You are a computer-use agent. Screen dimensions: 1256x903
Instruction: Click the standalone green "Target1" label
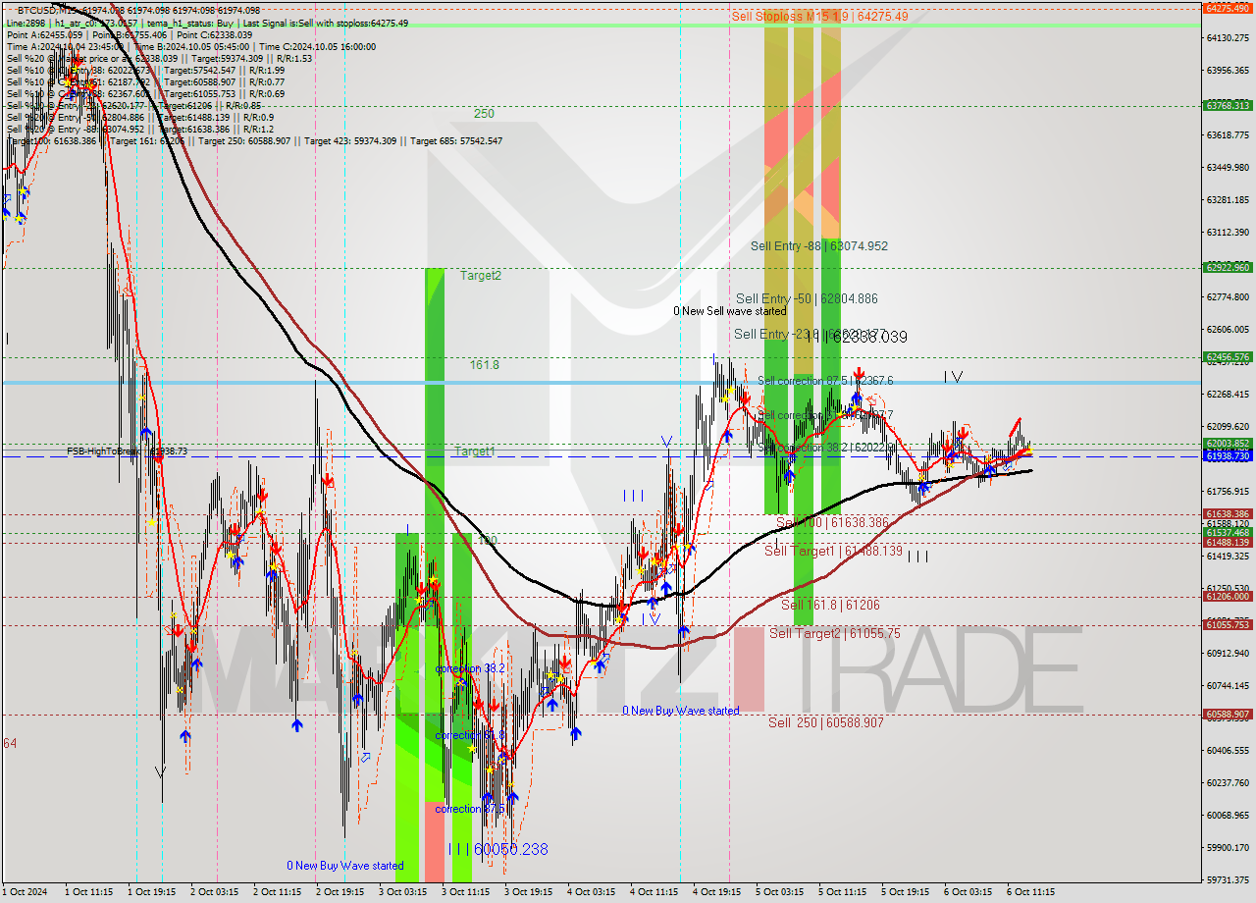pyautogui.click(x=474, y=451)
